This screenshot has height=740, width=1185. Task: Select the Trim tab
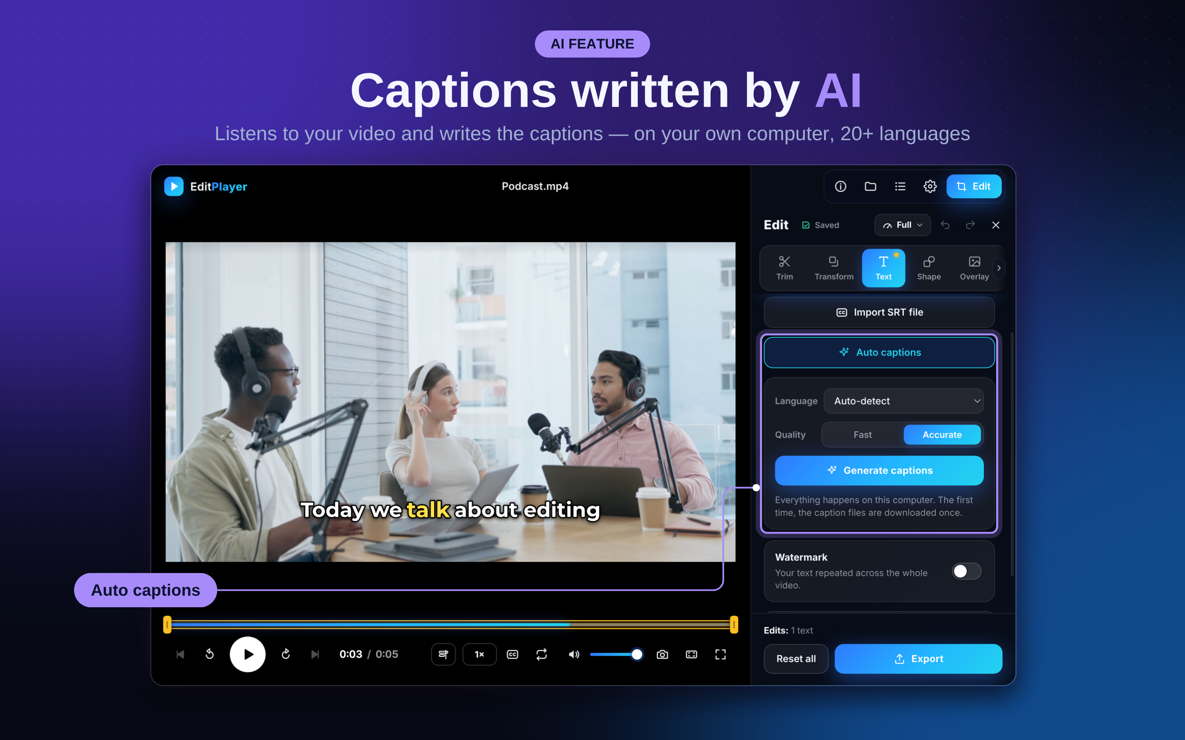tap(785, 268)
